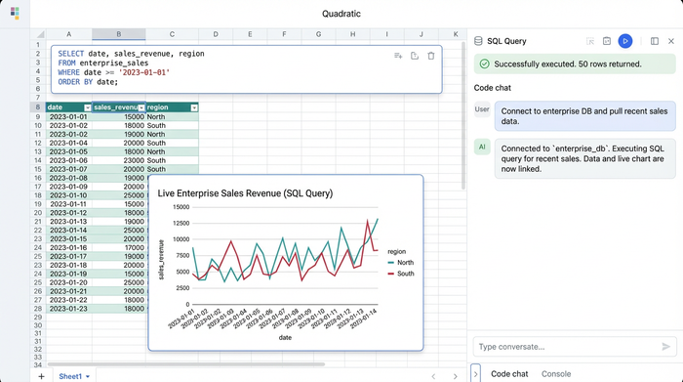Click the cell with date 2023-01-23

68,309
